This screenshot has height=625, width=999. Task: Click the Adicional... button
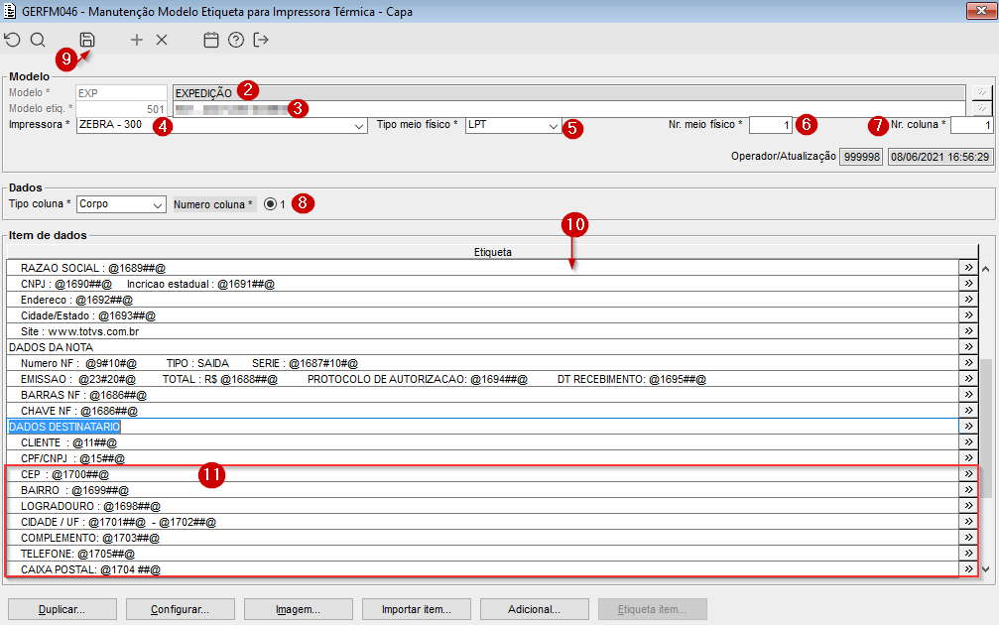pyautogui.click(x=535, y=609)
